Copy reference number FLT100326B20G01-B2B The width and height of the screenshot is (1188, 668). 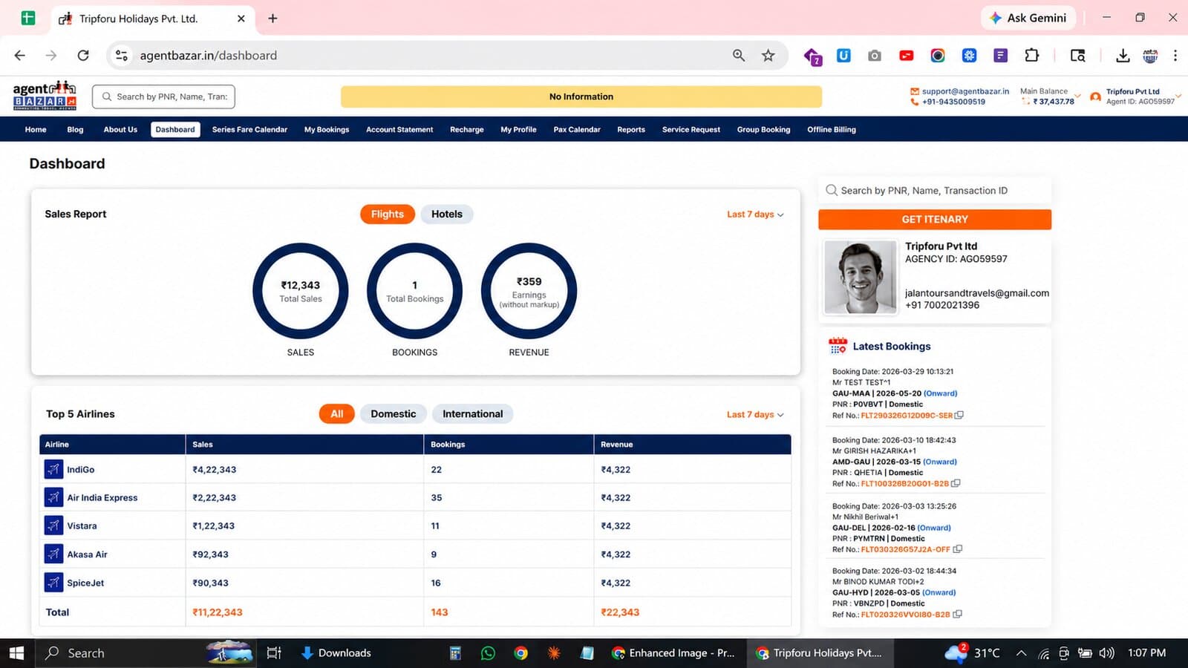click(956, 483)
